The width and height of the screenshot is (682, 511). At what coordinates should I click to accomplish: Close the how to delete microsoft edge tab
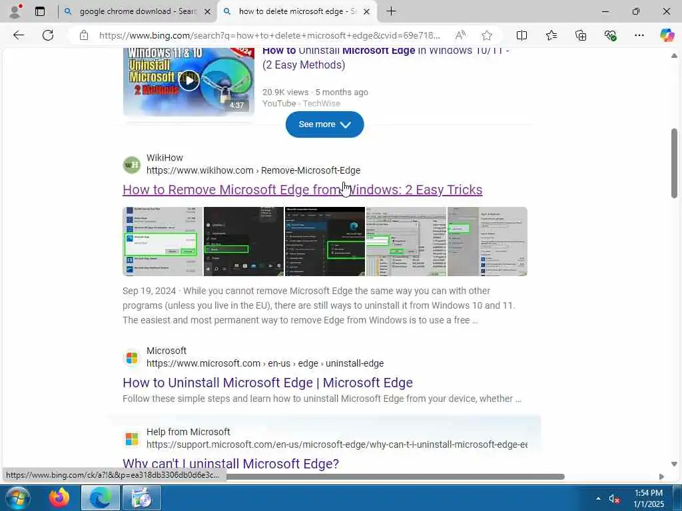coord(367,12)
